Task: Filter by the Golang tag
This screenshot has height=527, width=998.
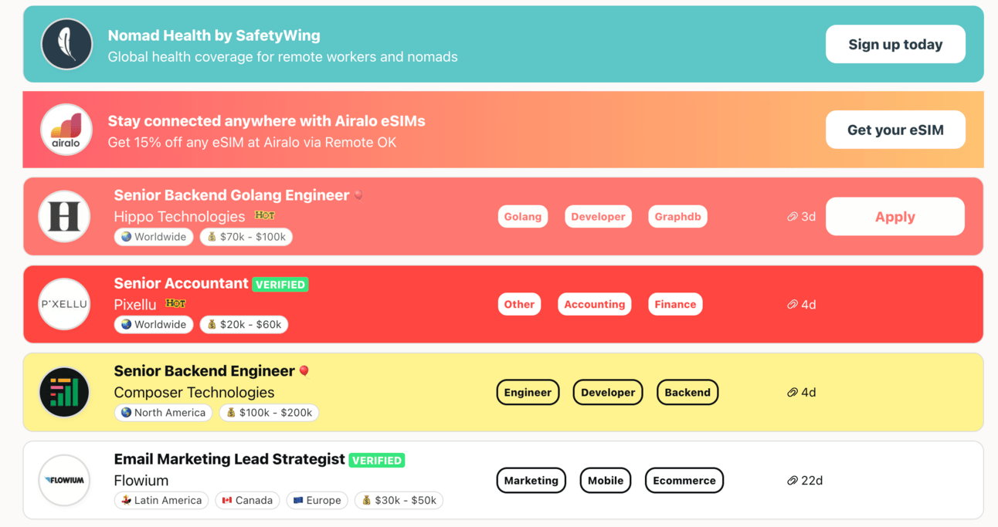Action: [x=523, y=217]
